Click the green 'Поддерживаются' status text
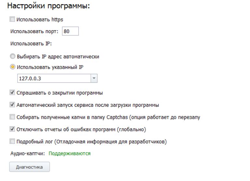Screen dimensions: 250x181 click(x=69, y=153)
